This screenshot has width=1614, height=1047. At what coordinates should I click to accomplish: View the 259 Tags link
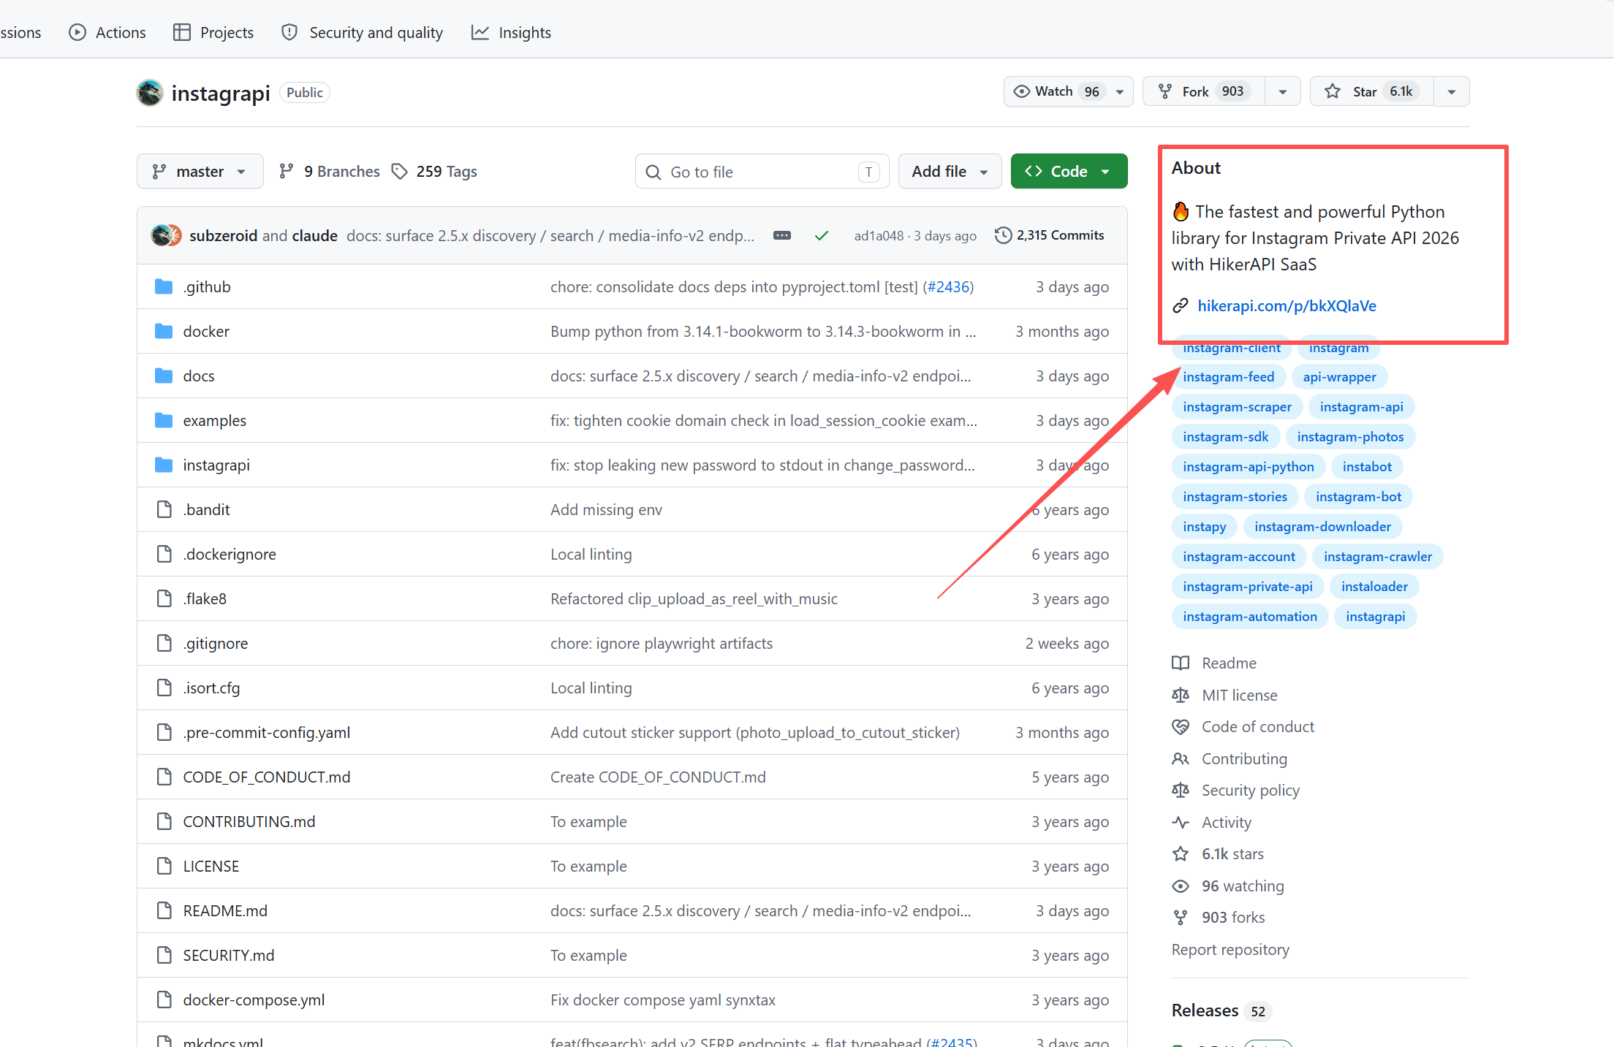click(x=434, y=171)
